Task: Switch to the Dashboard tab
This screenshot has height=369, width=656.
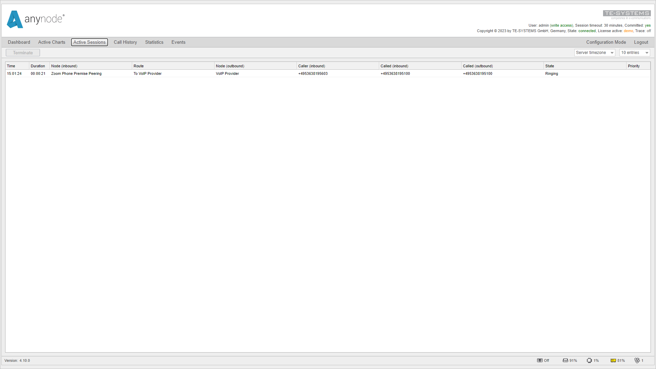Action: (19, 42)
